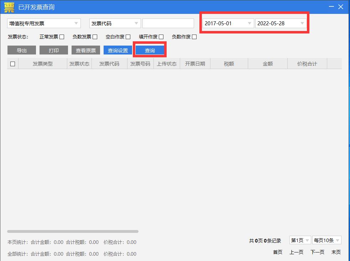This screenshot has height=261, width=350.
Task: Open 查看原票 to view original invoice
Action: pos(86,50)
